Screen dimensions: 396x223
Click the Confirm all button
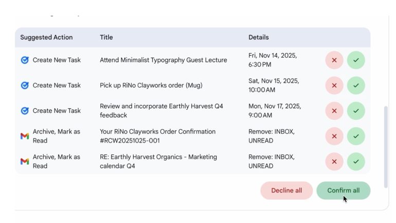tap(343, 191)
